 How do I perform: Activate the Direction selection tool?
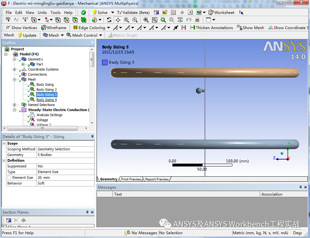(16, 20)
